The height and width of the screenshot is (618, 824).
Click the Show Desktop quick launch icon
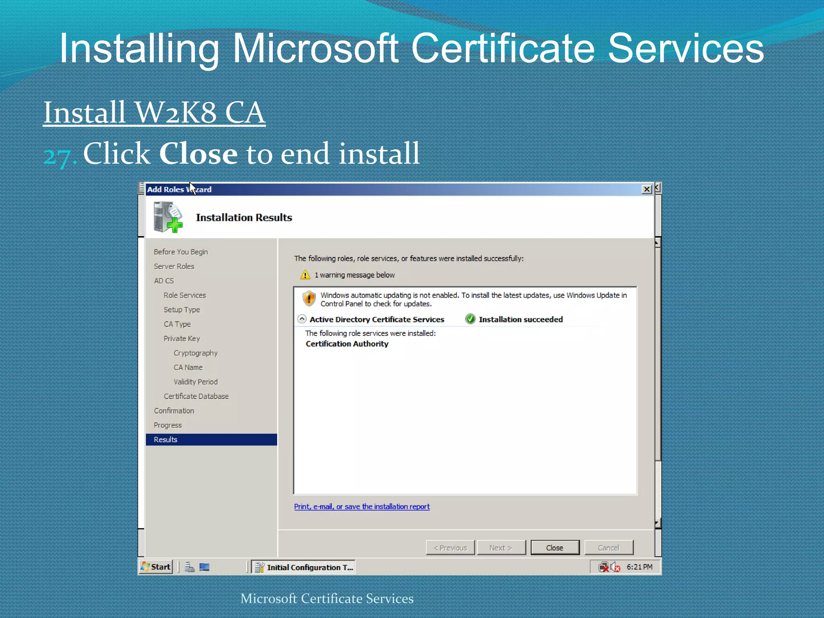point(204,567)
